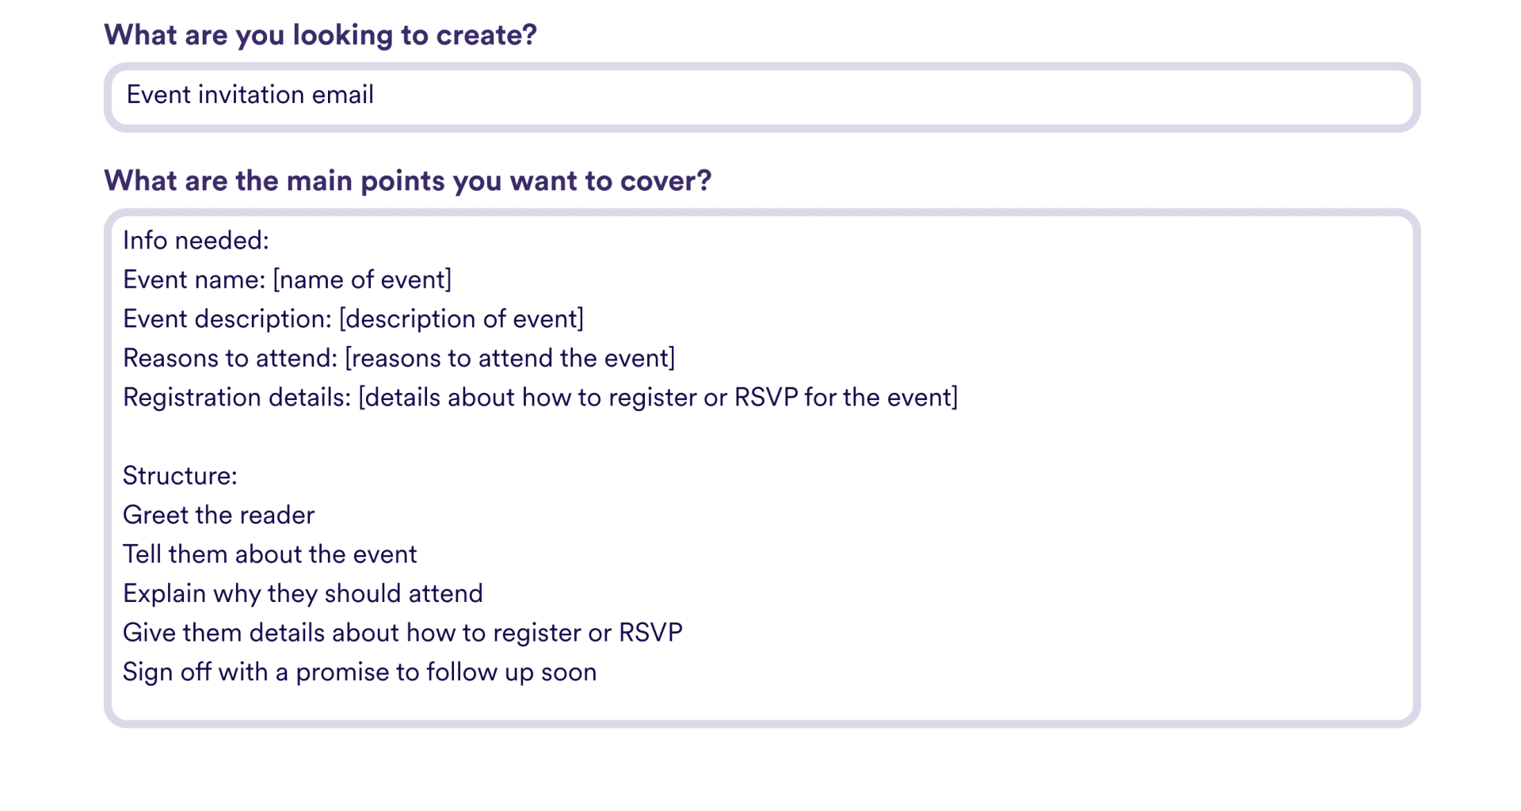The image size is (1521, 811).
Task: Click the 'Greet the reader' line
Action: (219, 515)
